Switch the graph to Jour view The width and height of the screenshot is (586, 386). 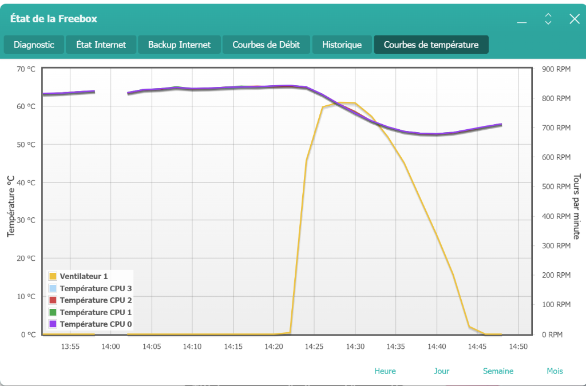pos(441,371)
